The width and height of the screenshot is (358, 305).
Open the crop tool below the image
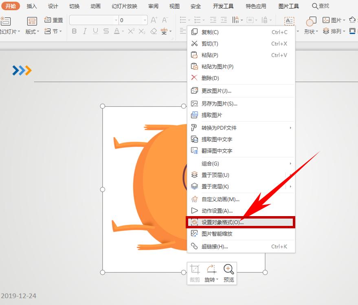[194, 270]
